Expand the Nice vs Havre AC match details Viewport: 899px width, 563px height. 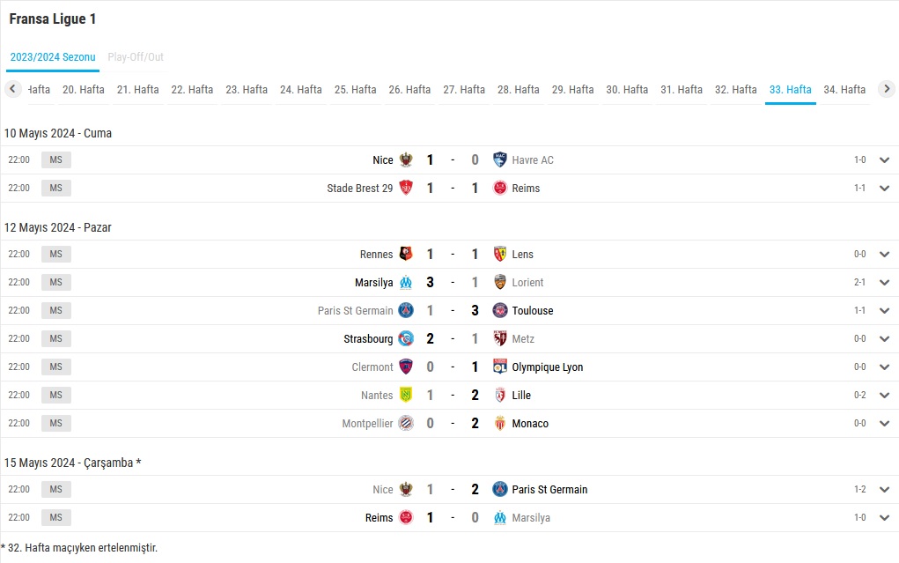coord(884,160)
